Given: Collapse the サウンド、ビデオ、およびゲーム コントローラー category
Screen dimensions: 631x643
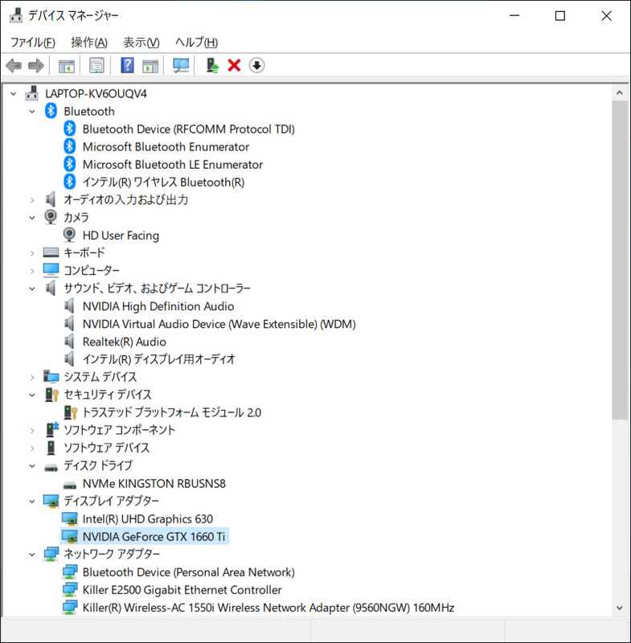Looking at the screenshot, I should pyautogui.click(x=32, y=289).
